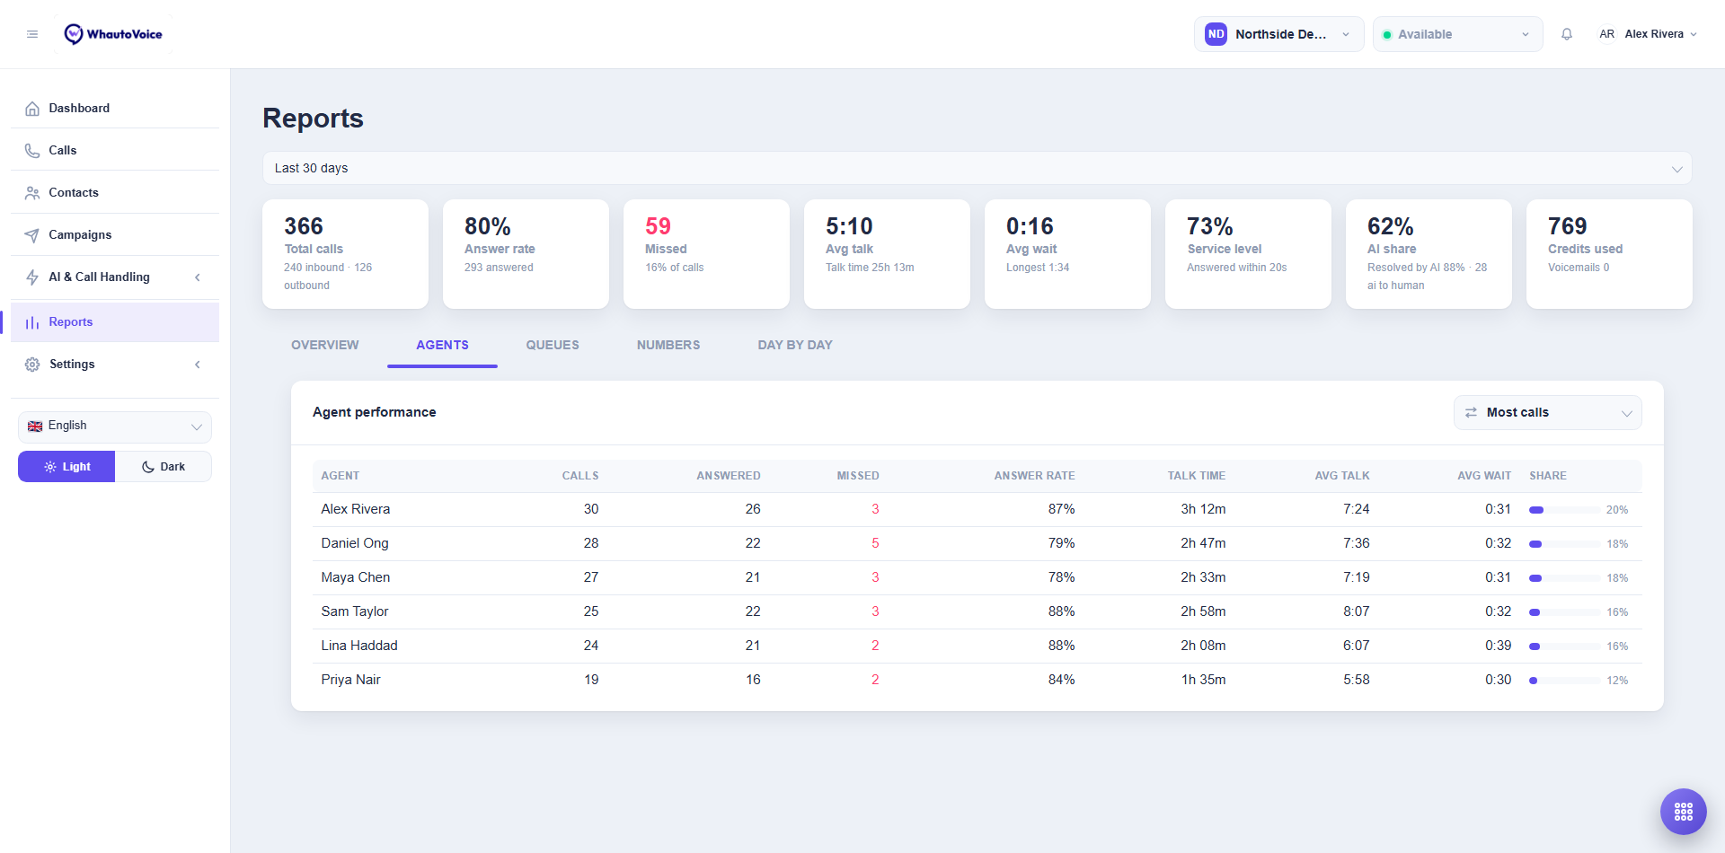Switch to the Day by Day tab

pyautogui.click(x=795, y=345)
